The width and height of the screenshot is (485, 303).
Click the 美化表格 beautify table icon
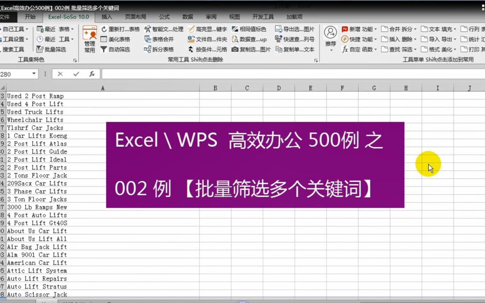[104, 39]
